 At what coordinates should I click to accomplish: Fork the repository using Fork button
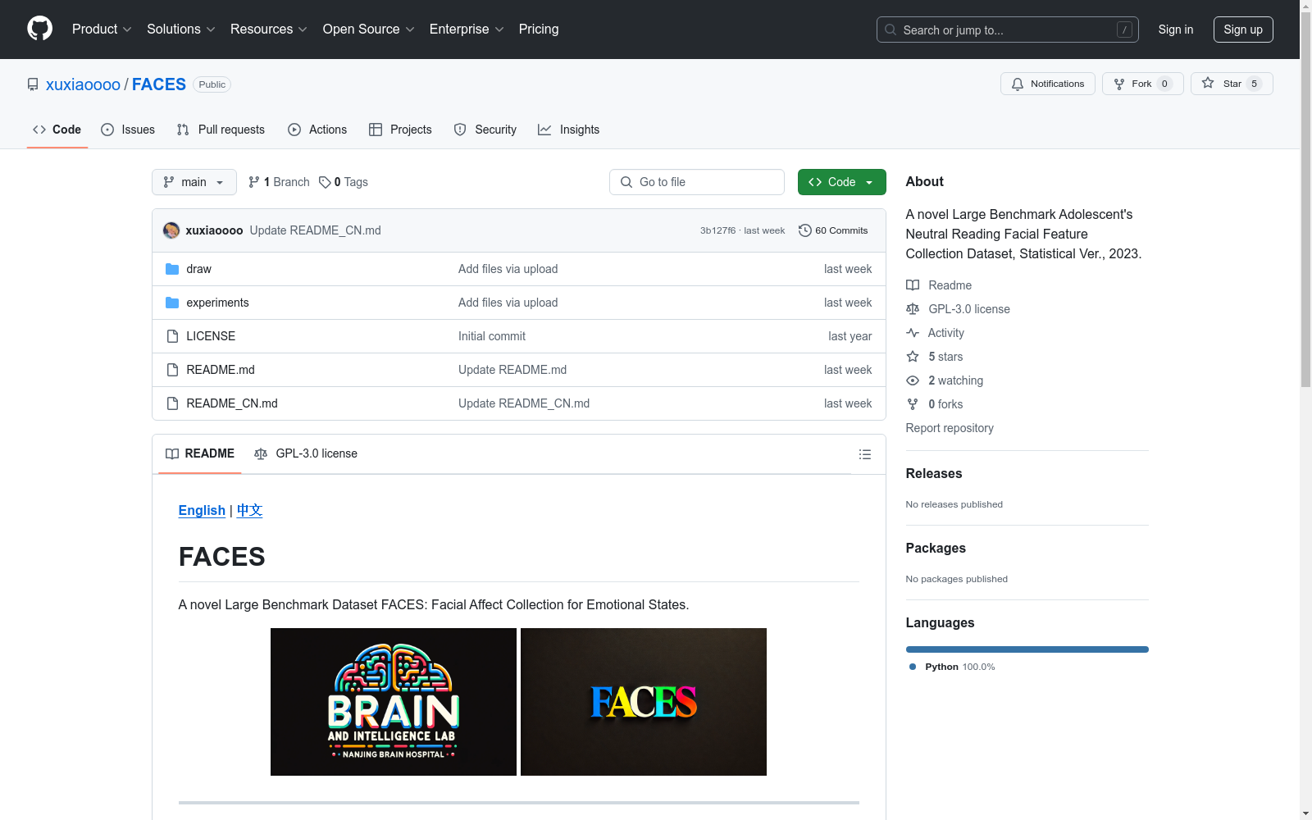[1141, 84]
